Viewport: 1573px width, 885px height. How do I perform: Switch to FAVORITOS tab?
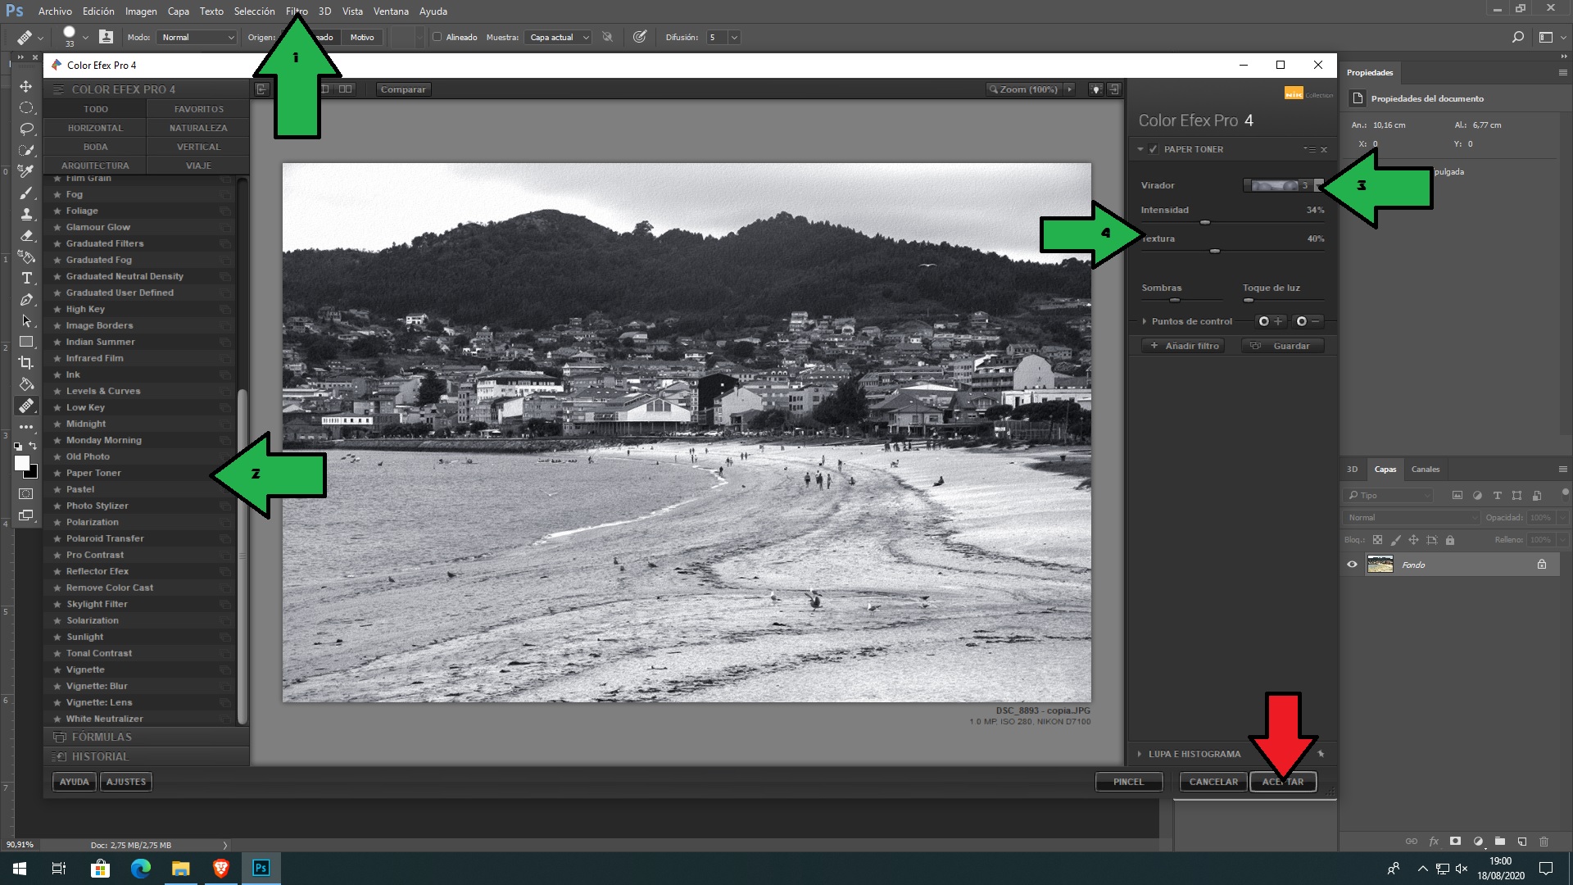tap(199, 108)
